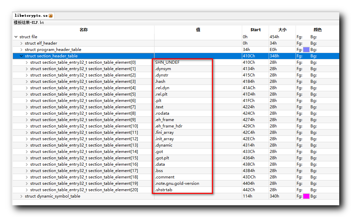Click the .rodata value cell
Image resolution: width=351 pixels, height=217 pixels.
point(198,113)
